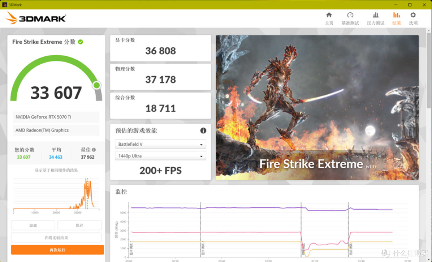432x262 pixels.
Task: Click the 200+ FPS estimate
Action: tap(160, 171)
